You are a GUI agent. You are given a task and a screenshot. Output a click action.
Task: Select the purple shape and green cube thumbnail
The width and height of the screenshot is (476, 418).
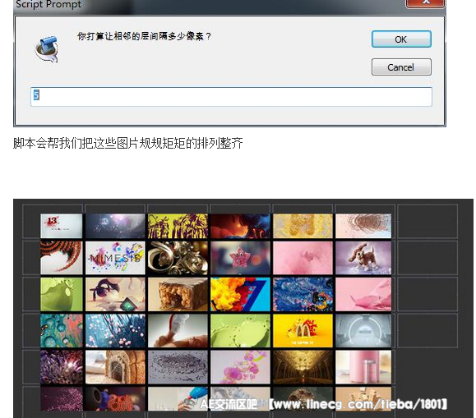(115, 294)
